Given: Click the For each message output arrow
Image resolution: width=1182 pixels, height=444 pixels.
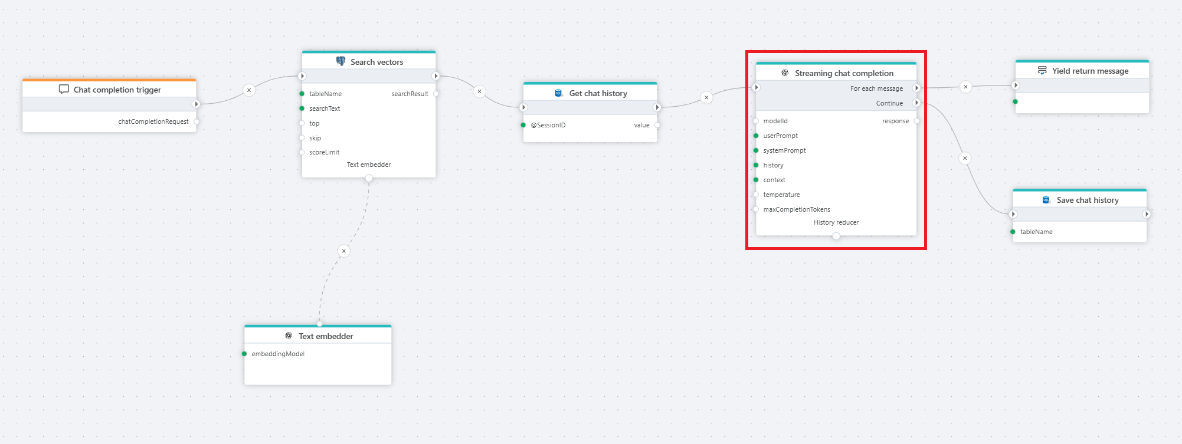Looking at the screenshot, I should [916, 88].
